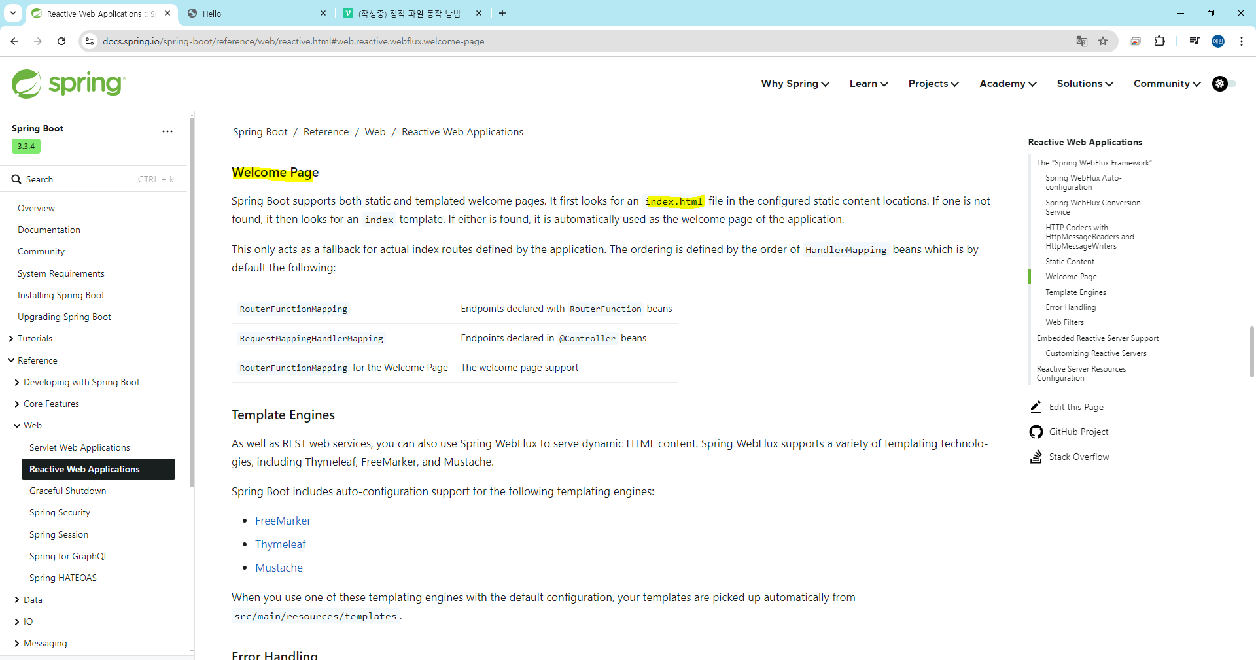Screen dimensions: 1256x660
Task: Open the Why Spring dropdown menu
Action: point(795,84)
